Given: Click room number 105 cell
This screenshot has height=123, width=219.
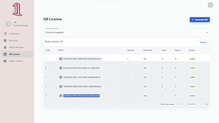Looking at the screenshot, I should pos(145,96).
